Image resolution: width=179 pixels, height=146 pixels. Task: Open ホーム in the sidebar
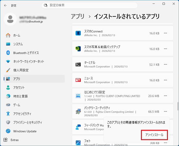pos(34,35)
